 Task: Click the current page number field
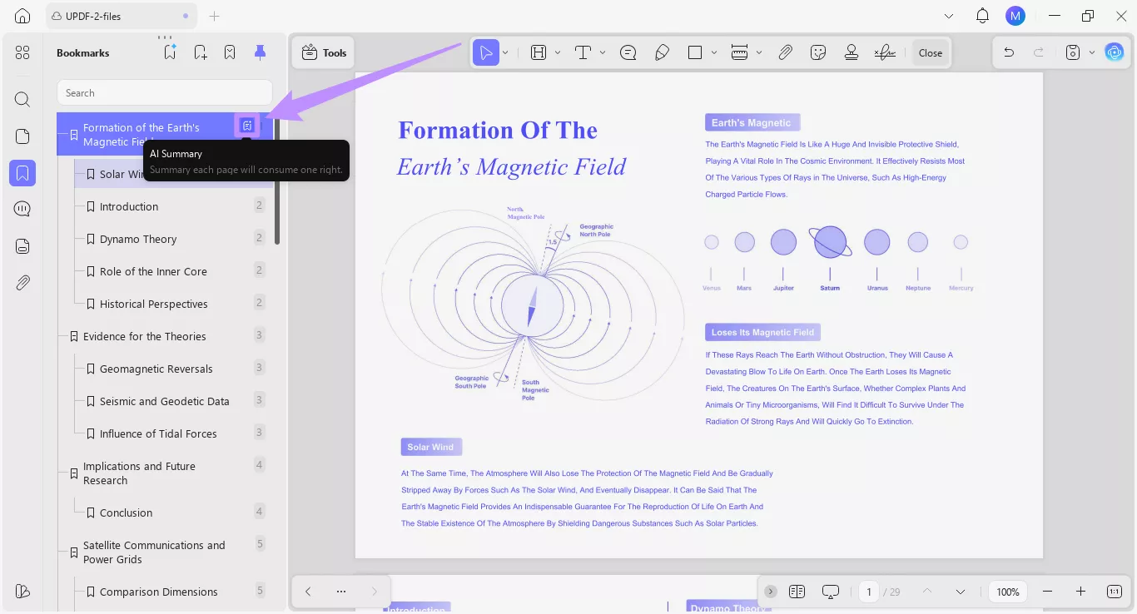[x=869, y=592]
